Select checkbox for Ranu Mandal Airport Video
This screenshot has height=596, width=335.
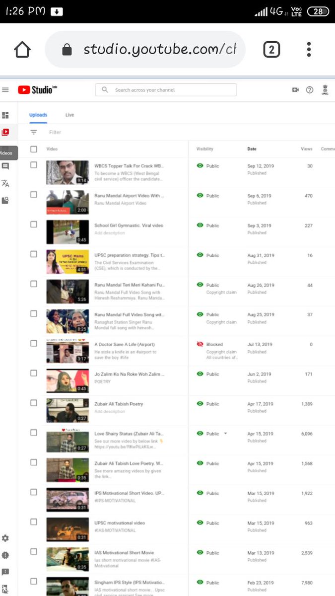click(x=34, y=195)
